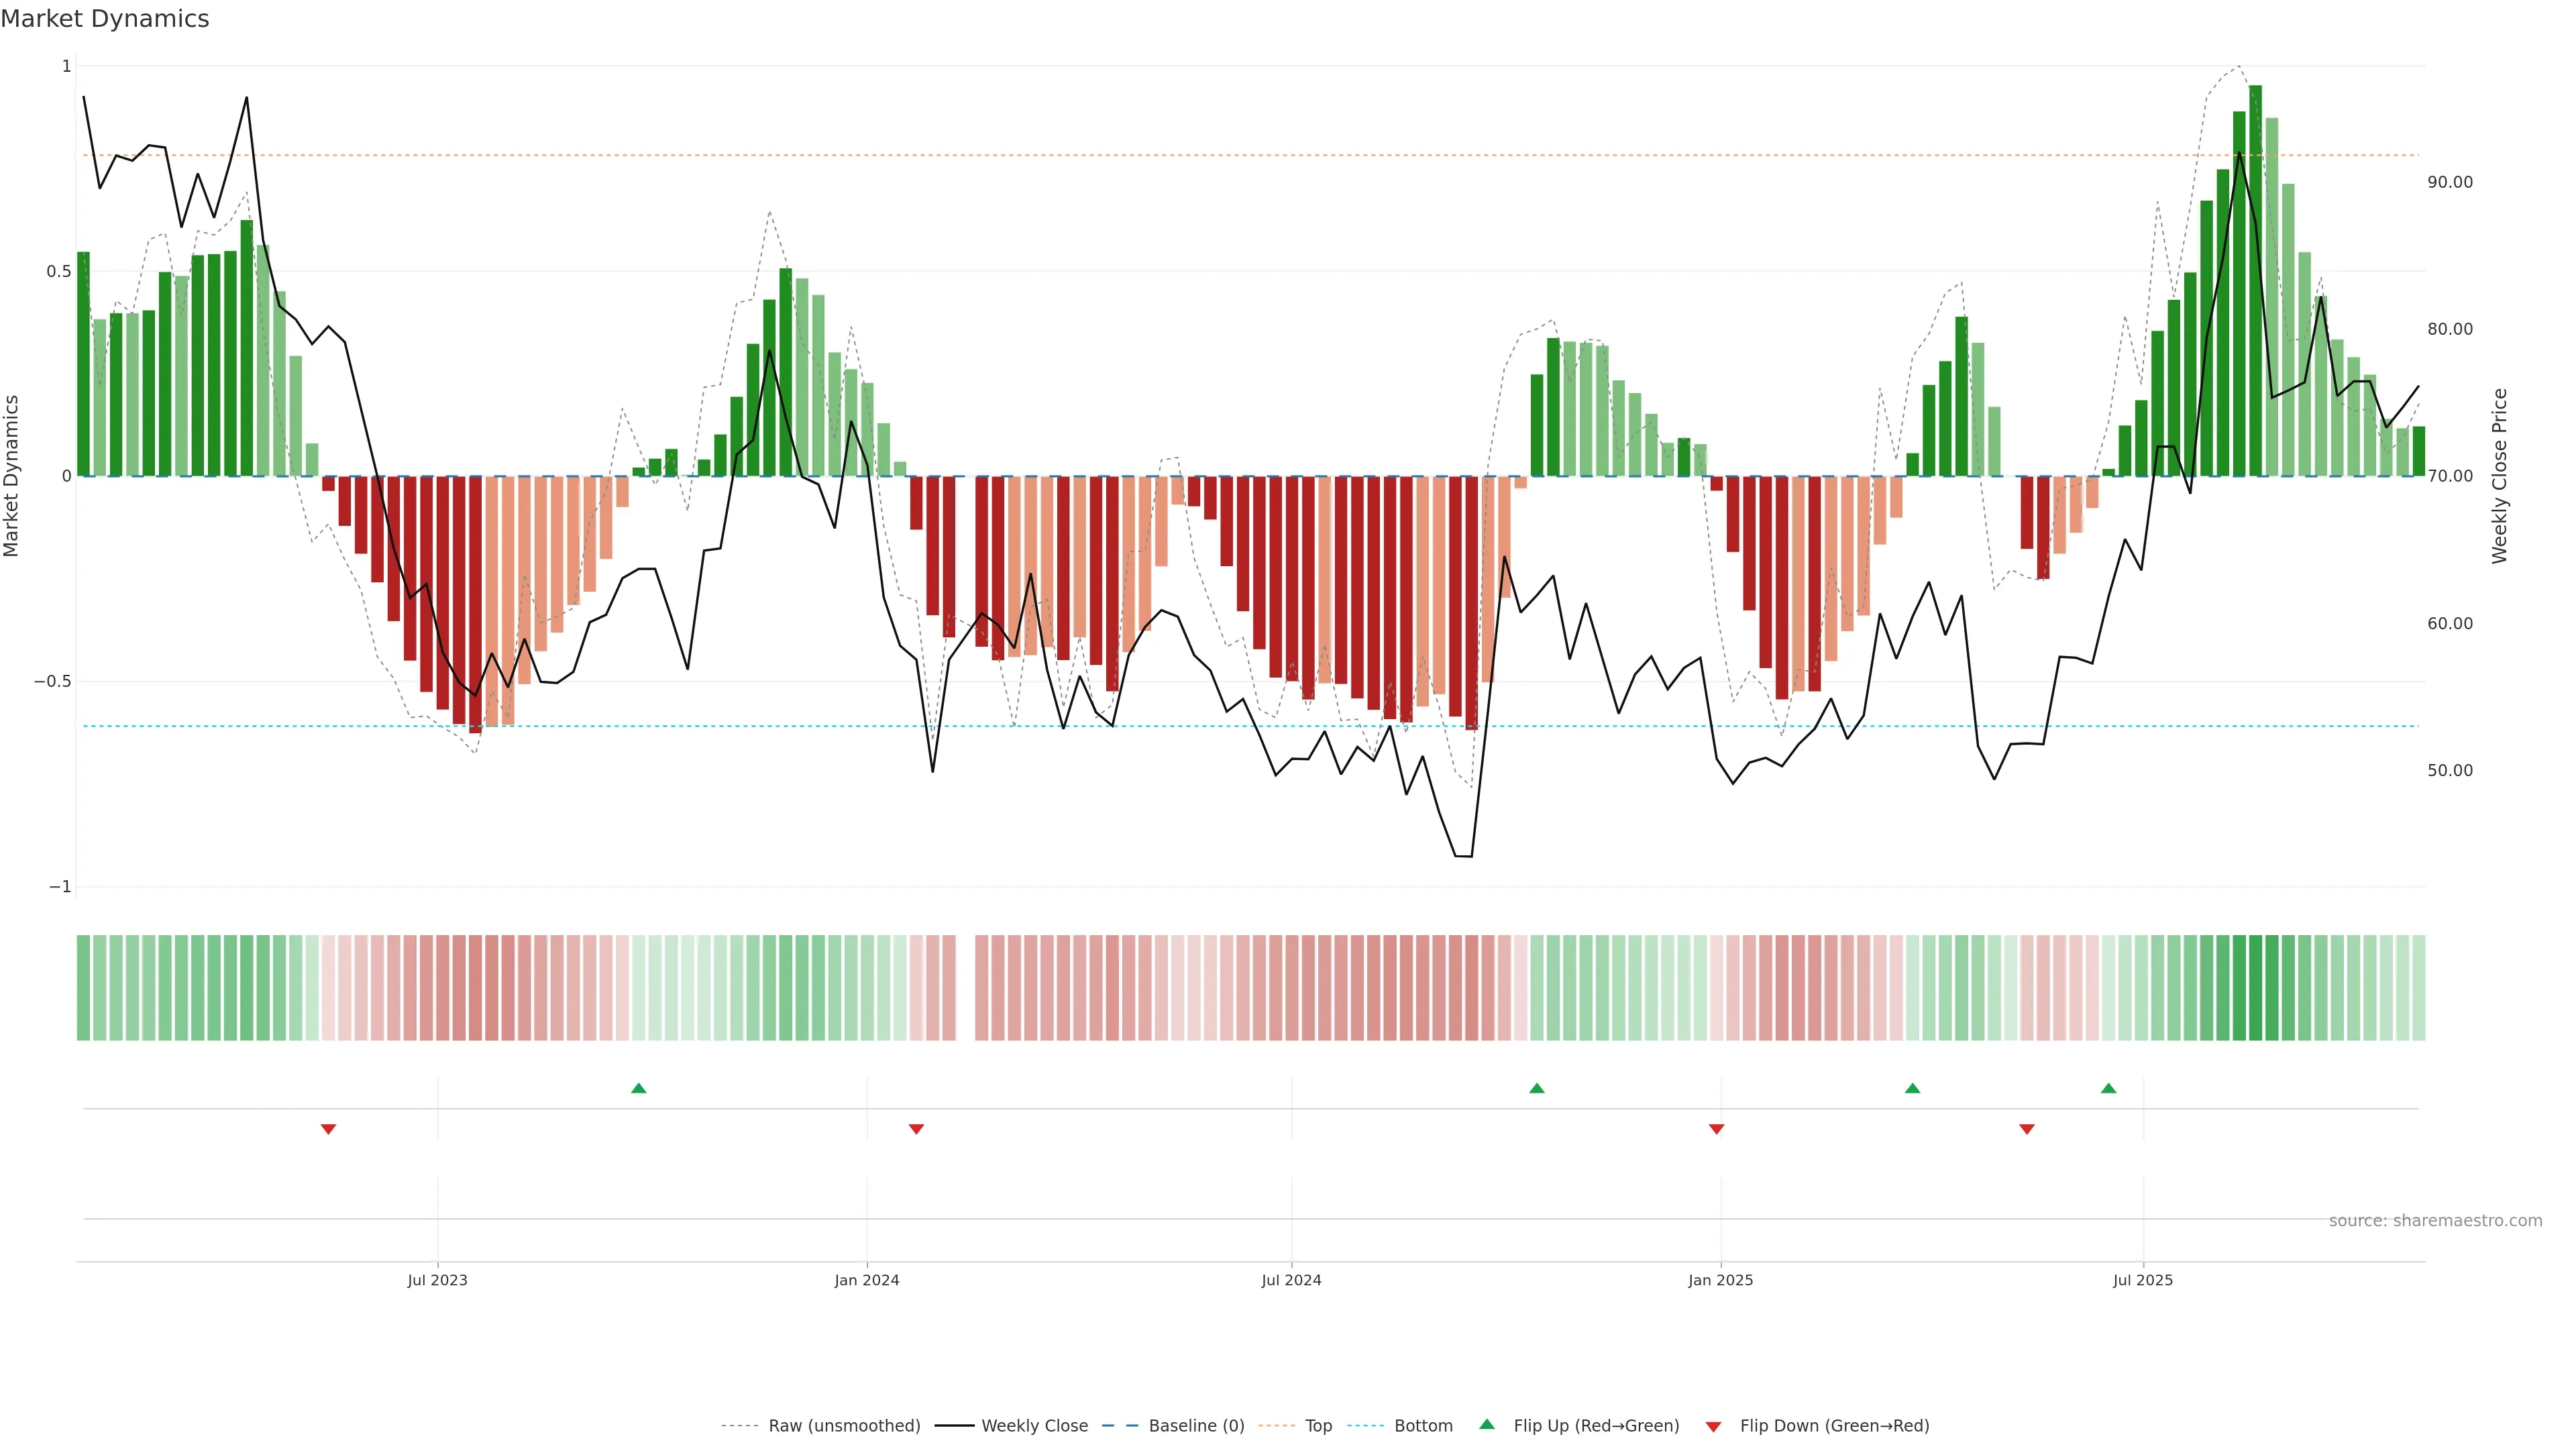Toggle the Top legend entry

[x=1318, y=1426]
